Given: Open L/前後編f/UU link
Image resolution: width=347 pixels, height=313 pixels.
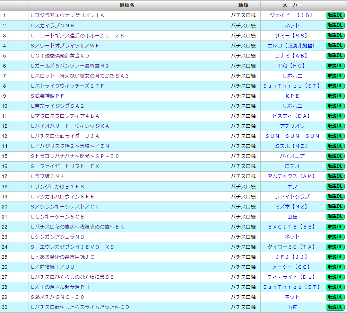Looking at the screenshot, I should tap(52, 267).
